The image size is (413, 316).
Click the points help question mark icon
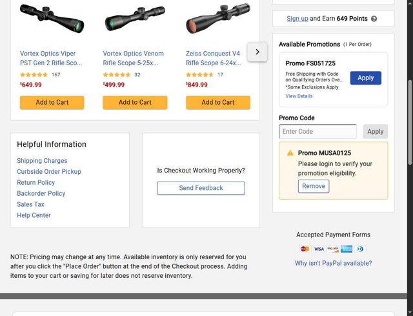[374, 19]
